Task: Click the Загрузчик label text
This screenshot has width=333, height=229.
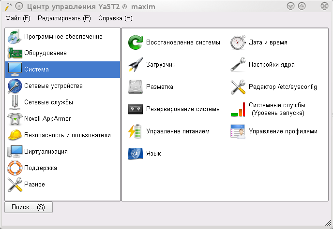Action: (x=161, y=64)
